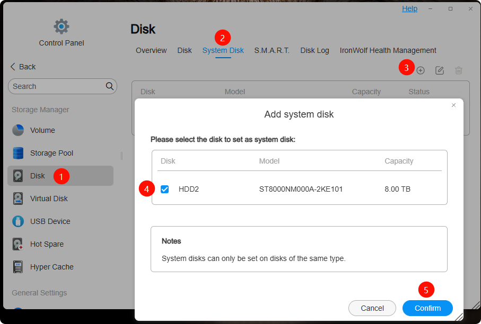
Task: Click the Disk drive icon in sidebar
Action: [18, 176]
